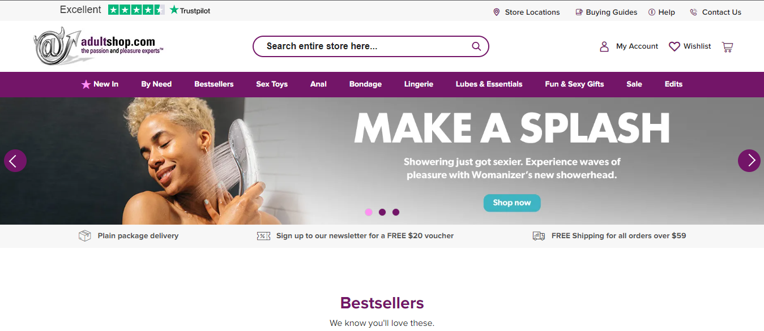Go to the previous banner slide arrow
This screenshot has height=331, width=764.
(x=15, y=161)
